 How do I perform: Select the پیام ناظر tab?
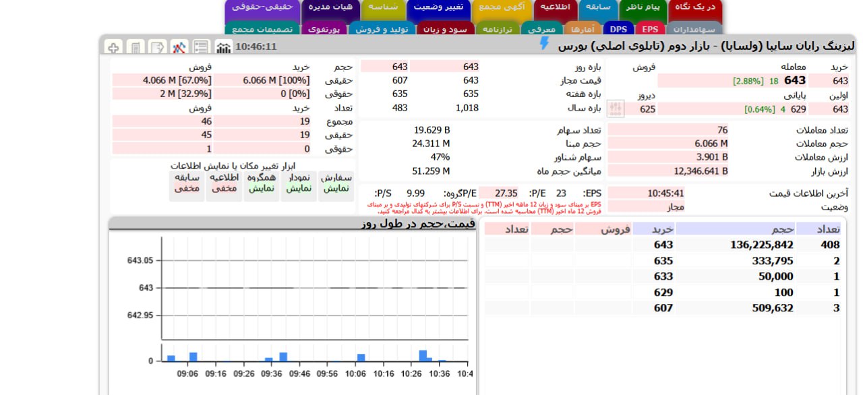pos(643,7)
